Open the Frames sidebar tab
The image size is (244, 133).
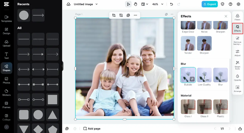(6, 105)
